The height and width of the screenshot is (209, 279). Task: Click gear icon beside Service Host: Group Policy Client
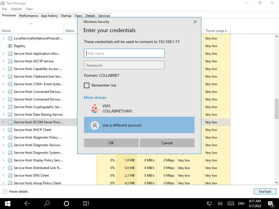pos(10,183)
